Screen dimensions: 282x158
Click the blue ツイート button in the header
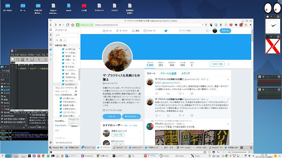225,31
